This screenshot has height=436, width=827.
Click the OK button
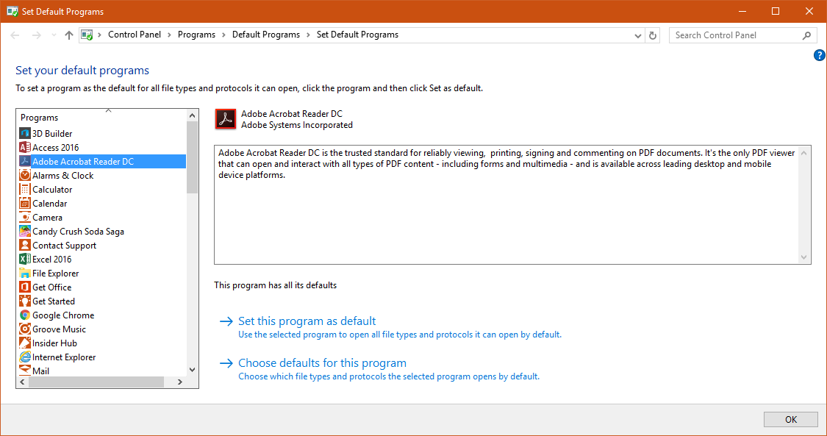pyautogui.click(x=790, y=420)
